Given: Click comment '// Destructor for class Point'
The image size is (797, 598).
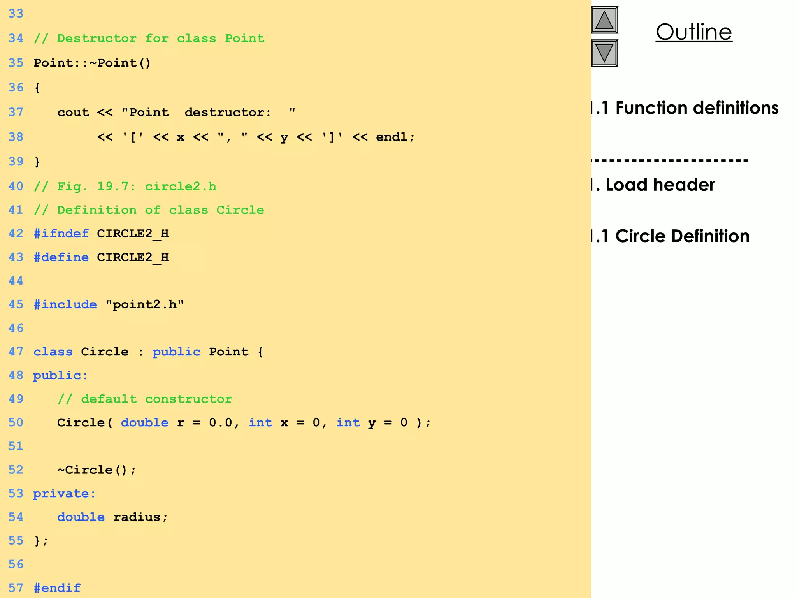Looking at the screenshot, I should click(149, 39).
